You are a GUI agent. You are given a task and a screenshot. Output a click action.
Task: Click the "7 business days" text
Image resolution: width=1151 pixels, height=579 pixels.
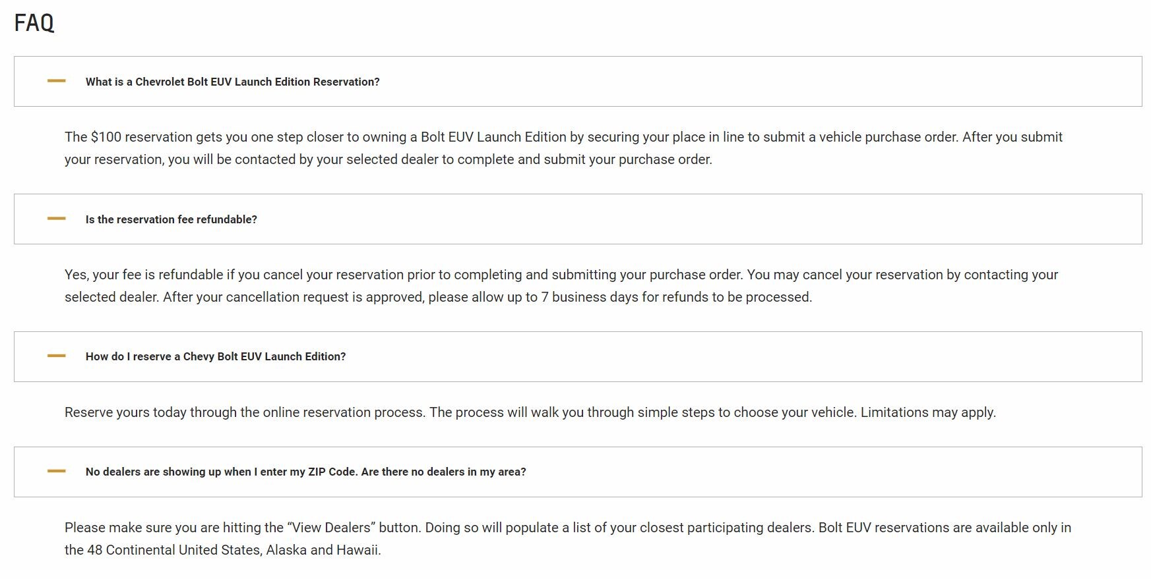(x=590, y=297)
